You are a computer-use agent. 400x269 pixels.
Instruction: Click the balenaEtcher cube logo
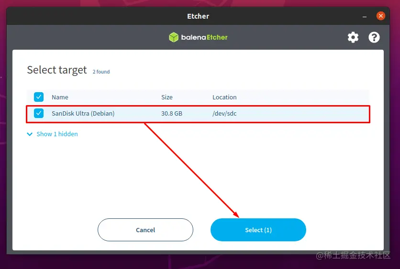tap(174, 37)
